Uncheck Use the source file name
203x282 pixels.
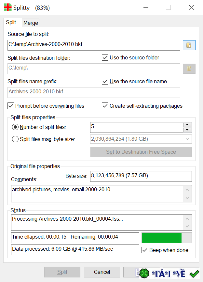(x=105, y=81)
